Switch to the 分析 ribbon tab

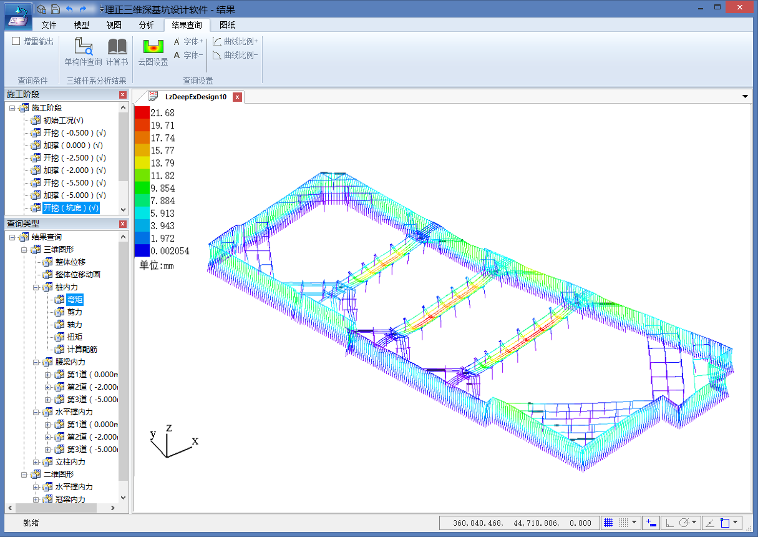[146, 25]
